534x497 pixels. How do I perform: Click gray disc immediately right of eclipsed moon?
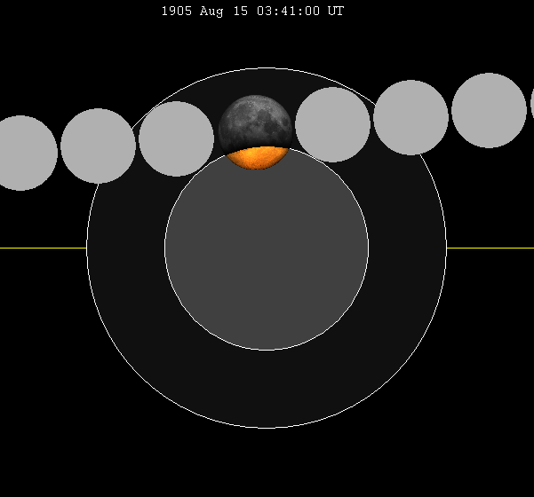pos(332,124)
